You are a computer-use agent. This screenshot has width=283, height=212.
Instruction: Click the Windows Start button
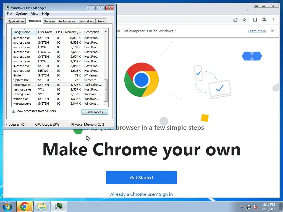point(7,206)
